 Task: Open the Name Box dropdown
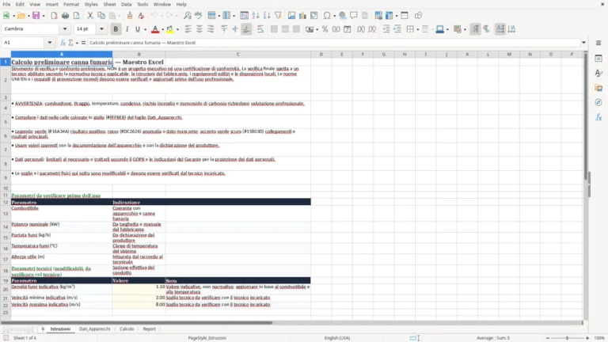pyautogui.click(x=50, y=43)
